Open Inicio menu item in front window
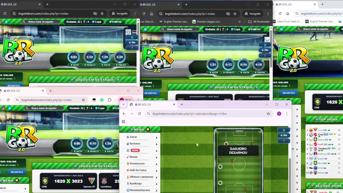Screen dimensions: 343x193 pos(133,137)
